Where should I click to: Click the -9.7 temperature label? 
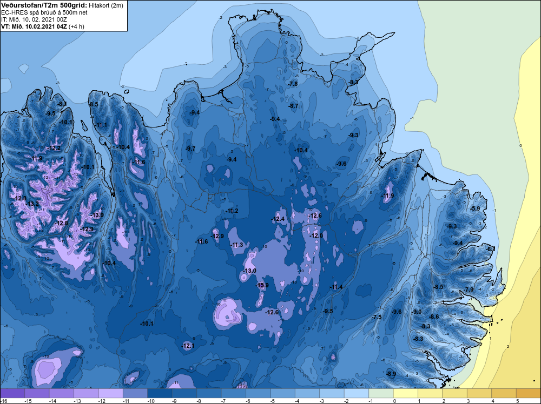pos(190,149)
